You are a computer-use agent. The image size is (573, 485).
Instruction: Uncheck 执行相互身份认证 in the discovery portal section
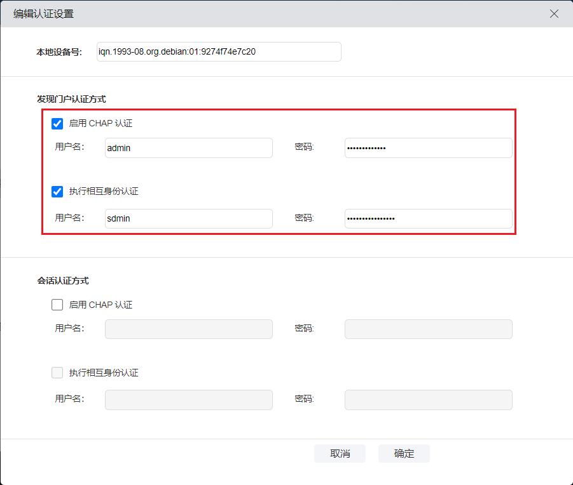pos(57,191)
